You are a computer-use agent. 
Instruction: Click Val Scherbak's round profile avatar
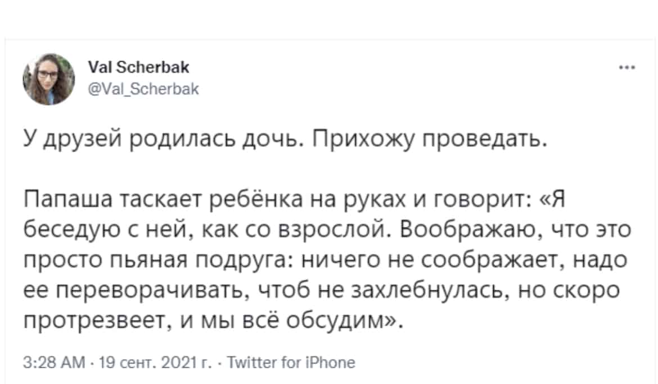click(49, 79)
